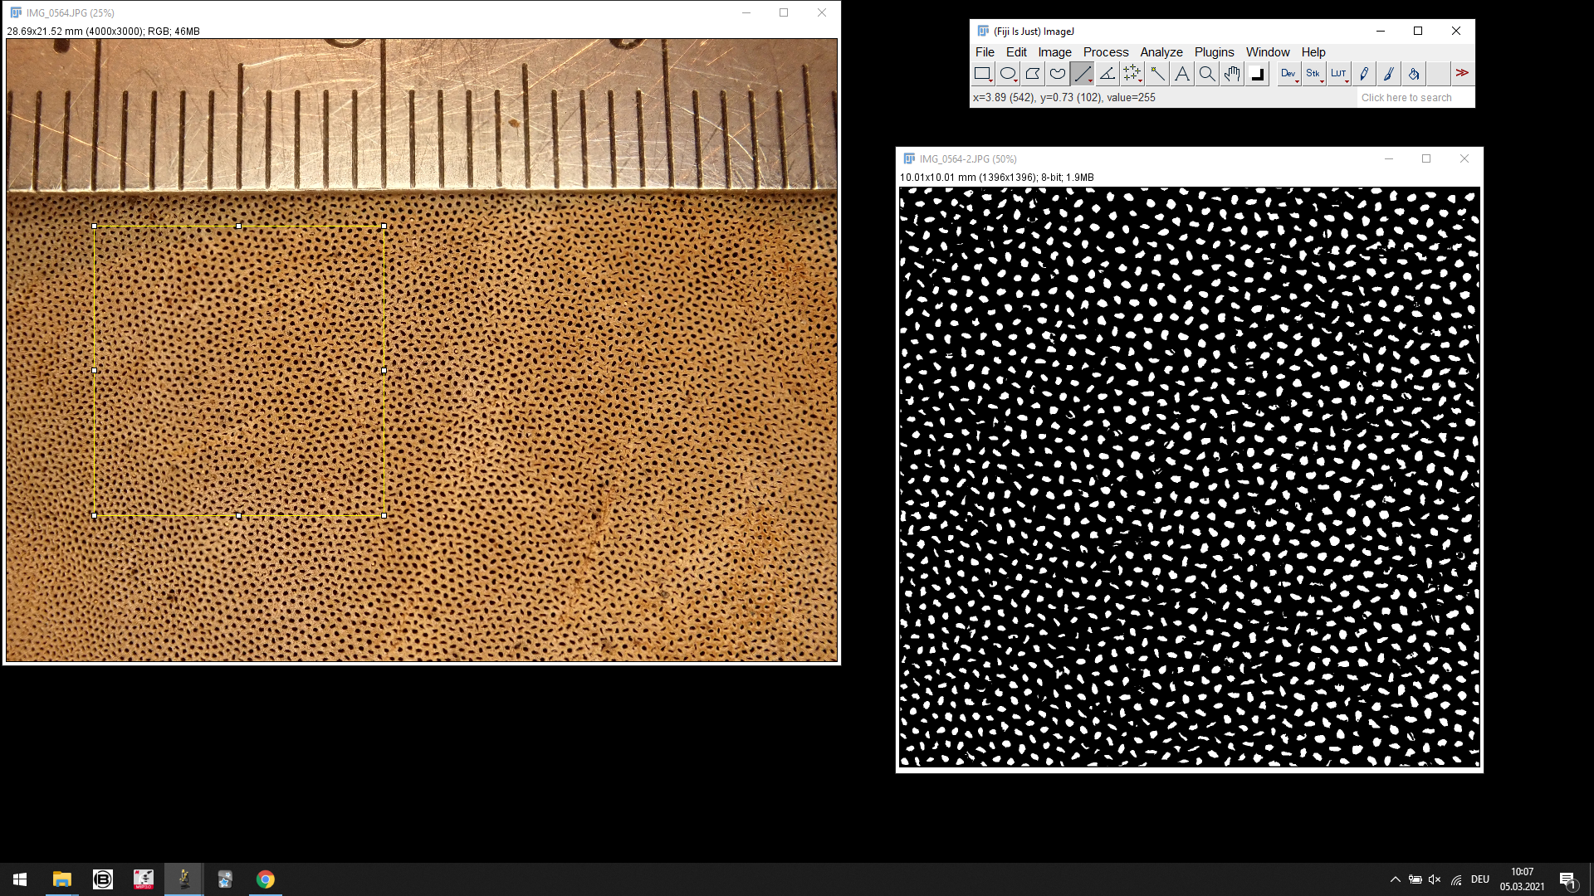Open the Stk stacks menu dropdown

coord(1313,74)
